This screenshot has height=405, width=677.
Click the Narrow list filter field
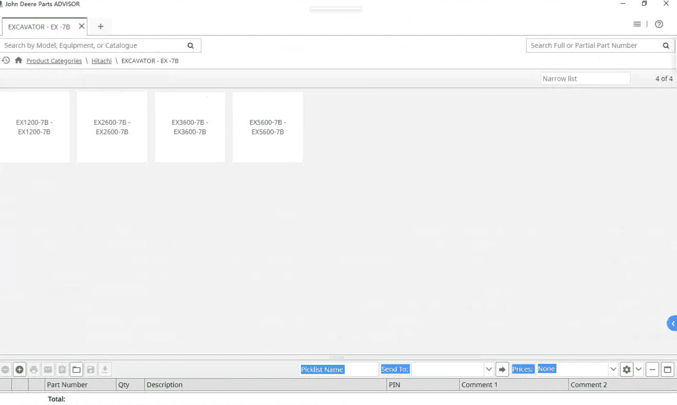point(586,78)
